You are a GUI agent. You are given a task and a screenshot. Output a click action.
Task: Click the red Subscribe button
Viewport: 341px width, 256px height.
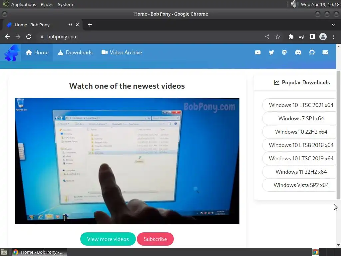[155, 239]
